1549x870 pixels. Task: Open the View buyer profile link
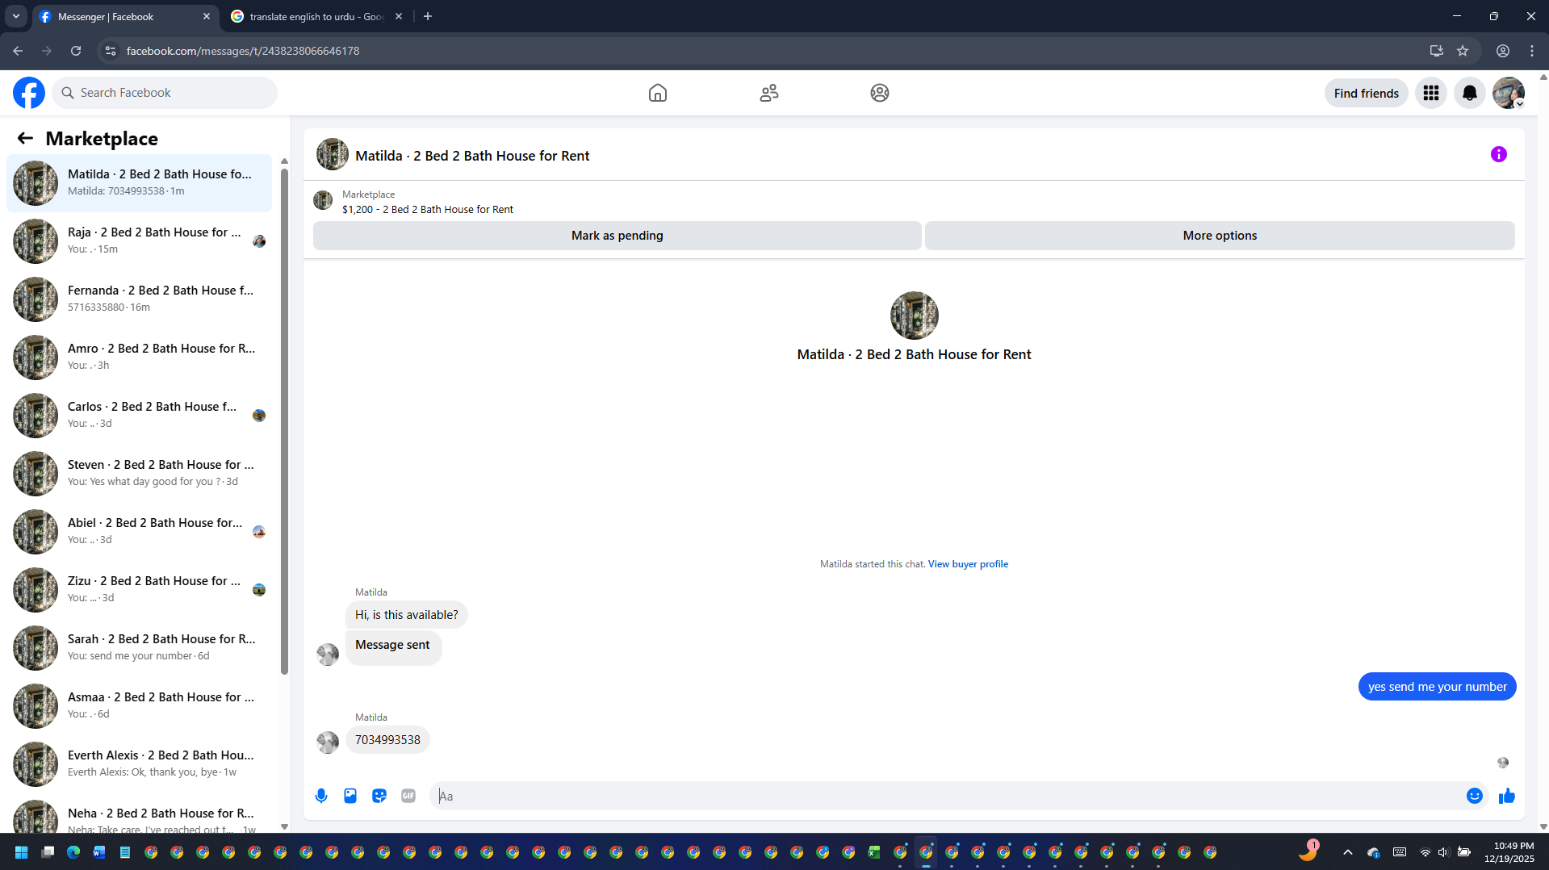click(968, 564)
